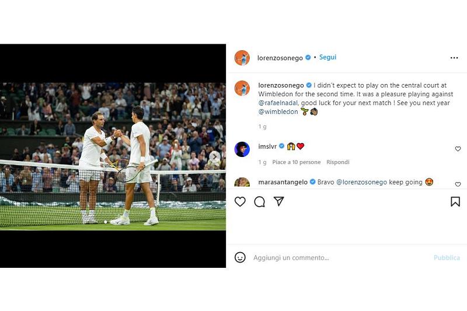Click Rispondi under the imslvr comment
467x311 pixels.
pyautogui.click(x=338, y=162)
